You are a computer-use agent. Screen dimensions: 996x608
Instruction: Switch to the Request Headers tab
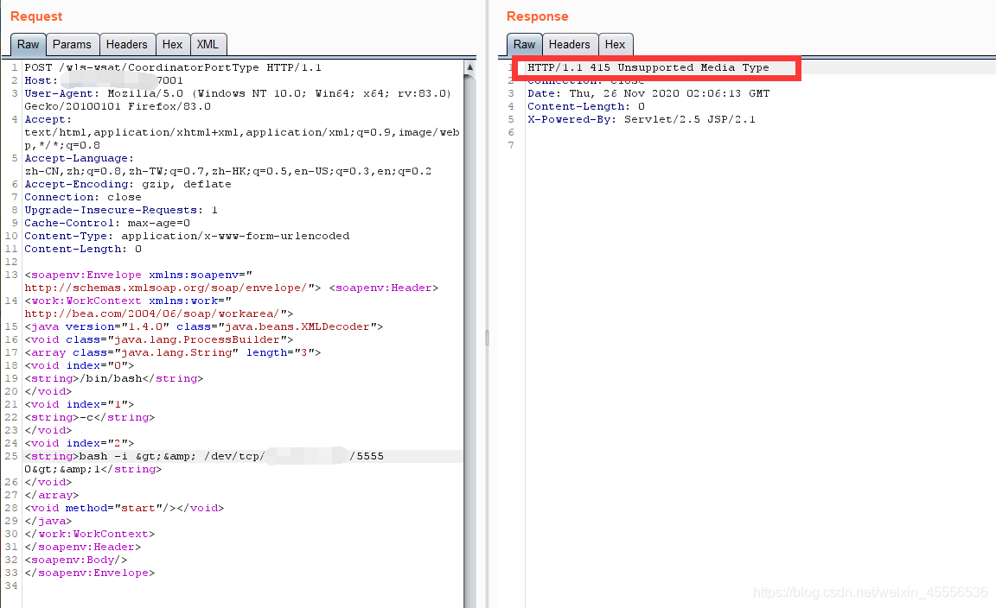[x=126, y=44]
